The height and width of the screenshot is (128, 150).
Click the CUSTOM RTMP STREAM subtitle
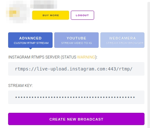click(x=31, y=43)
